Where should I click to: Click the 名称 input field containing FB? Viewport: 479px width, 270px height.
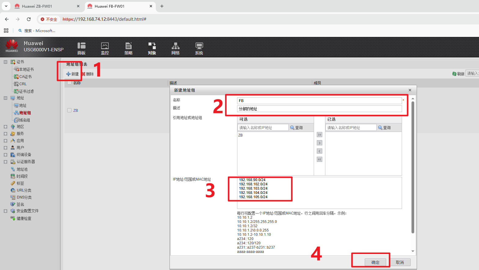coord(319,101)
